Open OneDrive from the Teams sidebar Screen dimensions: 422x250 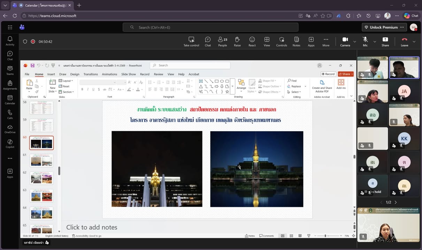pos(10,129)
